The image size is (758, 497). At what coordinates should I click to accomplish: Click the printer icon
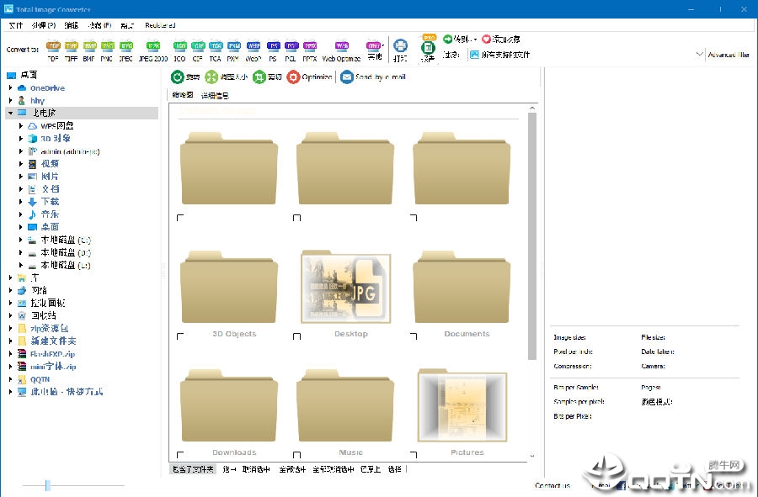400,46
